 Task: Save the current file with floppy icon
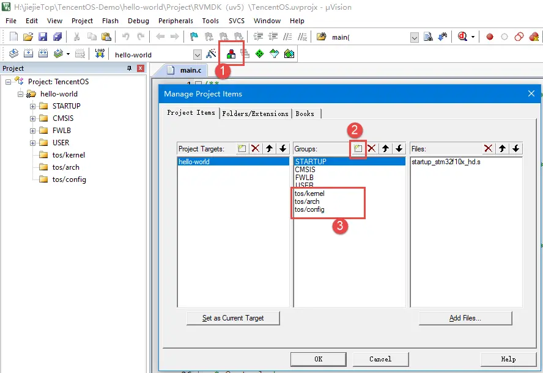point(43,37)
